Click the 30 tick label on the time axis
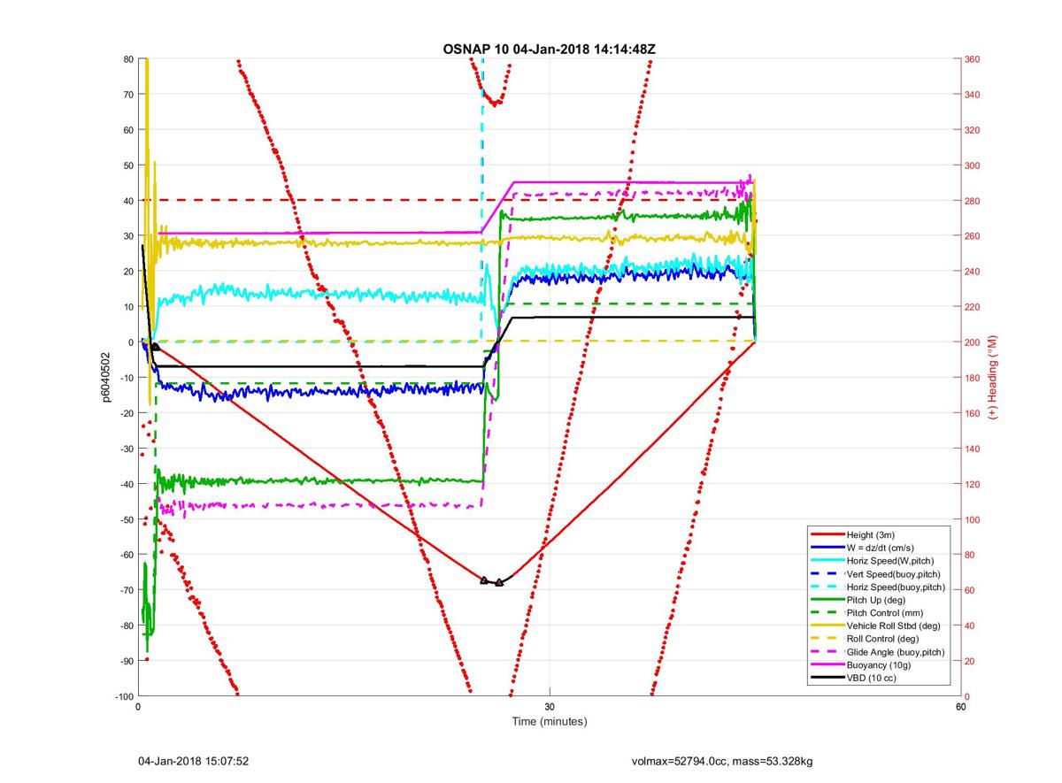The height and width of the screenshot is (783, 1062). (550, 706)
